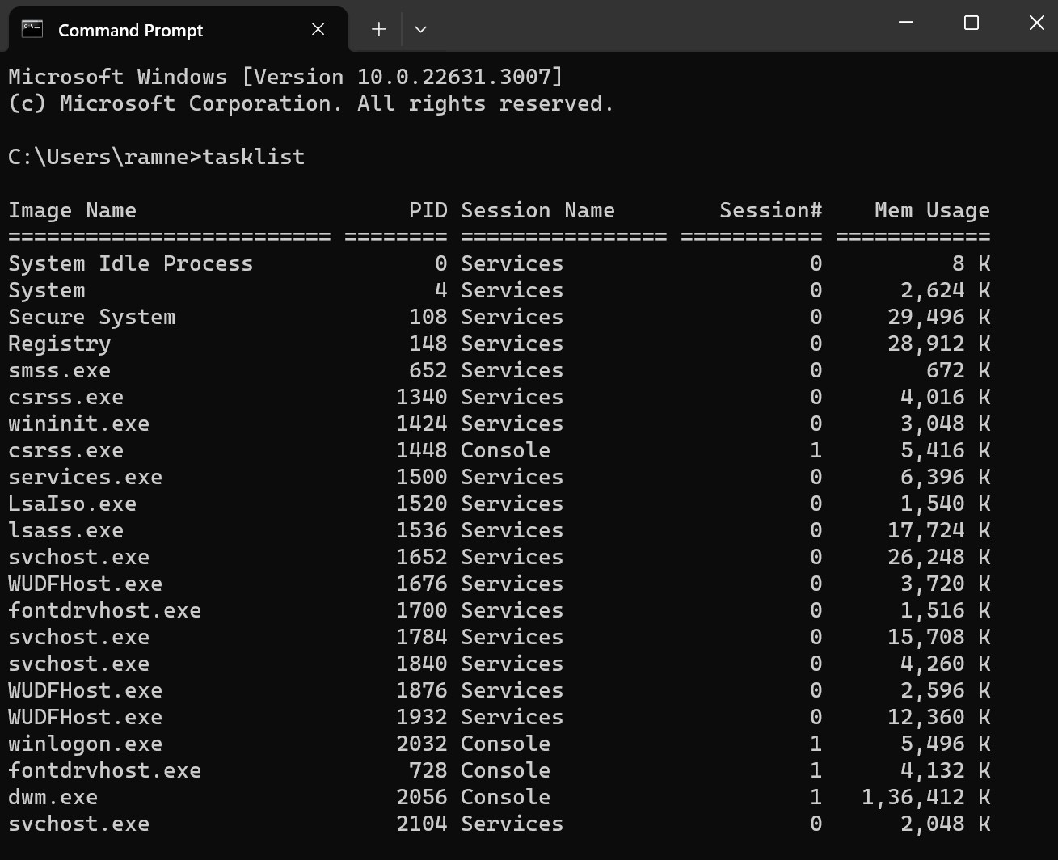
Task: Click PID 1840 of svchost.exe
Action: 422,664
